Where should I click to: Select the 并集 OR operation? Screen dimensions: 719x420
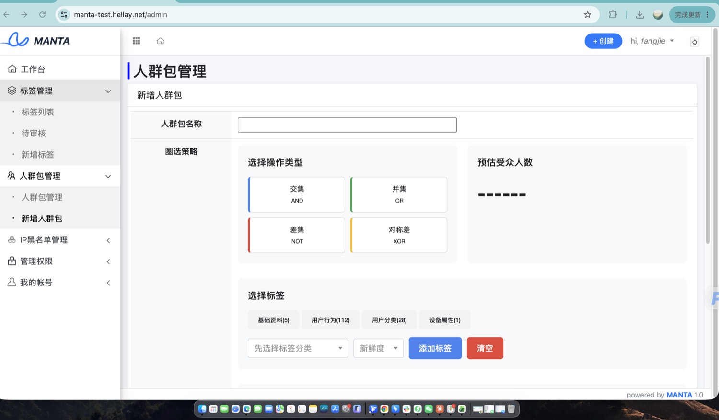[399, 194]
